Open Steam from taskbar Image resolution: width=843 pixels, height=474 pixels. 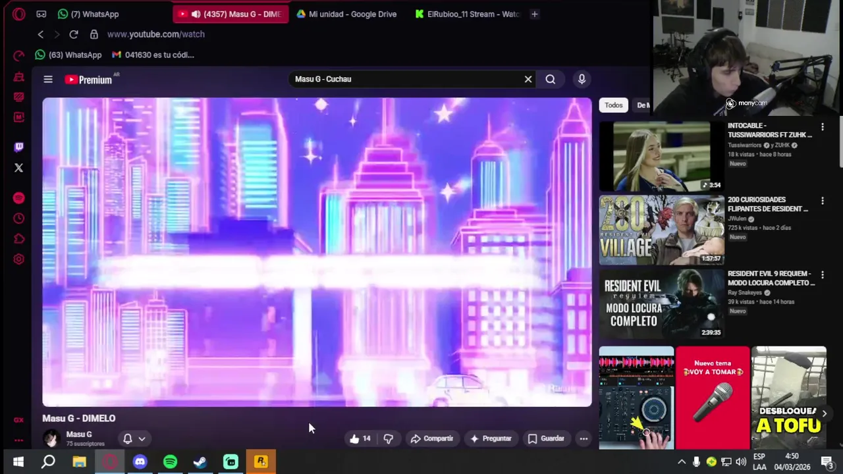200,462
